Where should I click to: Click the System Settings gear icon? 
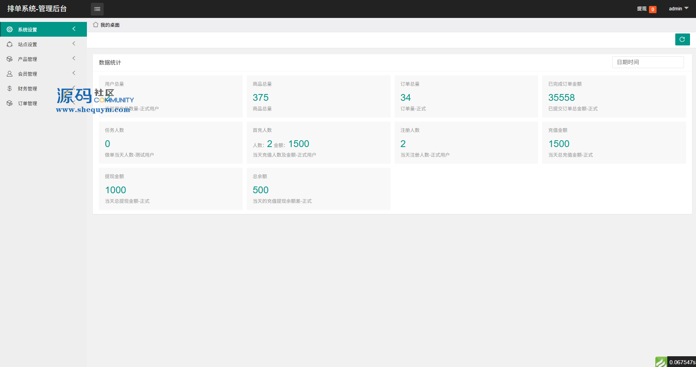[x=10, y=29]
